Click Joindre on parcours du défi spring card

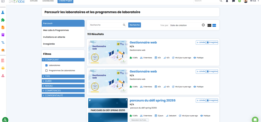201,101
